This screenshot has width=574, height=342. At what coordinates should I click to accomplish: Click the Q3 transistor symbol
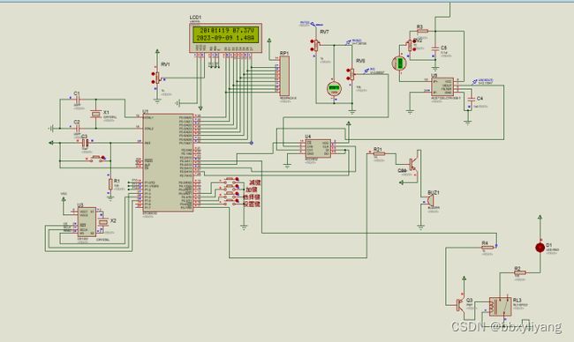[x=460, y=305]
